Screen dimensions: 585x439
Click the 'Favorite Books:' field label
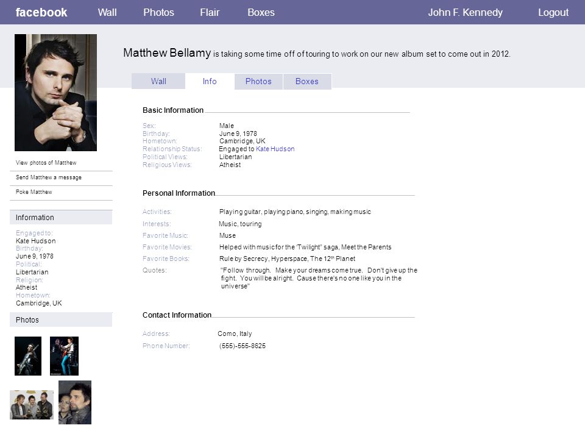click(x=166, y=259)
